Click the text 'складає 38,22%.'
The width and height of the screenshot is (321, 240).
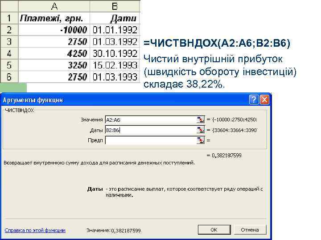pyautogui.click(x=184, y=84)
